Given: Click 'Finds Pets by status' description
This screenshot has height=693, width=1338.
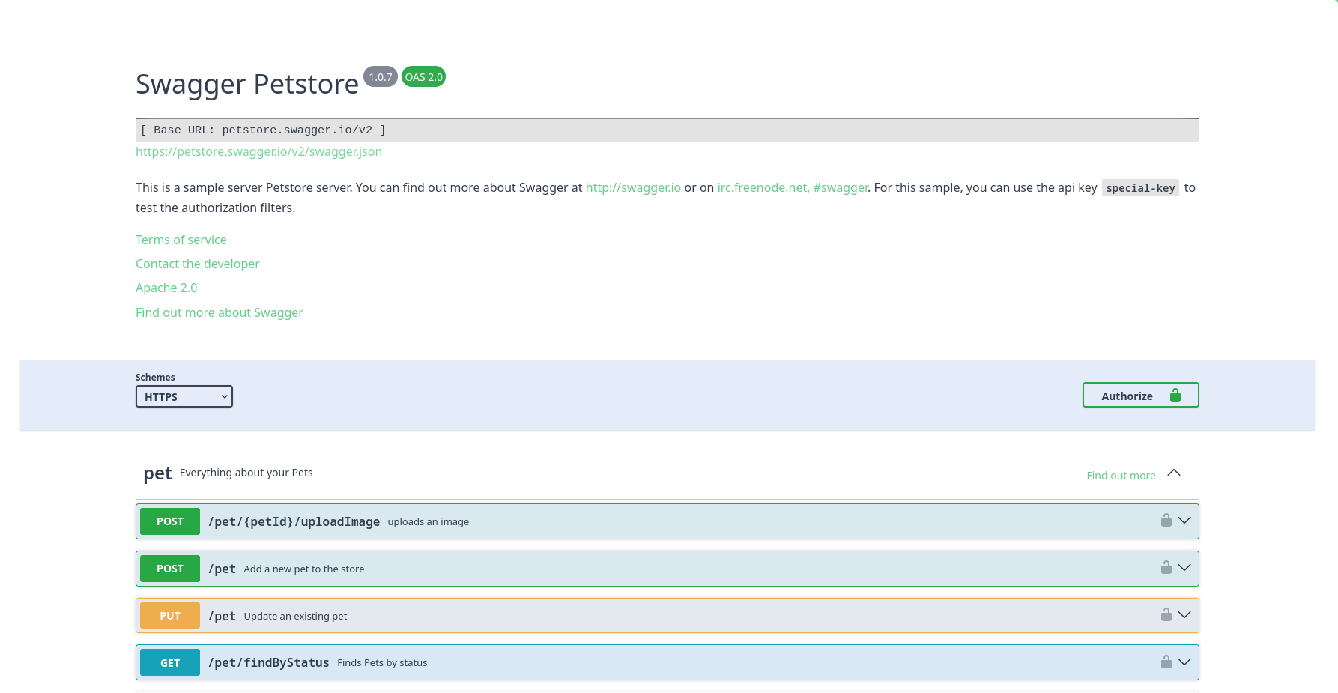Looking at the screenshot, I should click(x=382, y=662).
